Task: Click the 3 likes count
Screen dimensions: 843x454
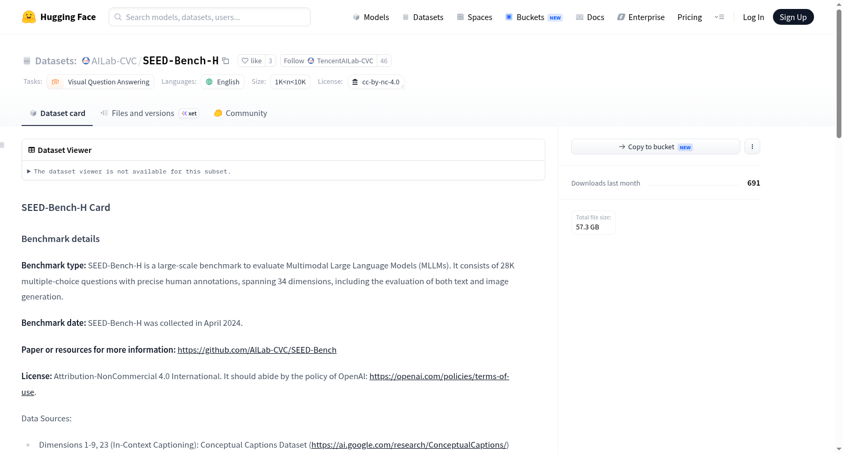Action: 270,61
